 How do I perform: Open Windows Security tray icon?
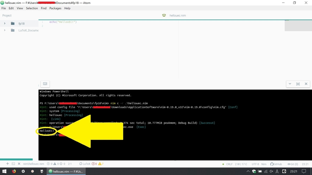(x=254, y=171)
